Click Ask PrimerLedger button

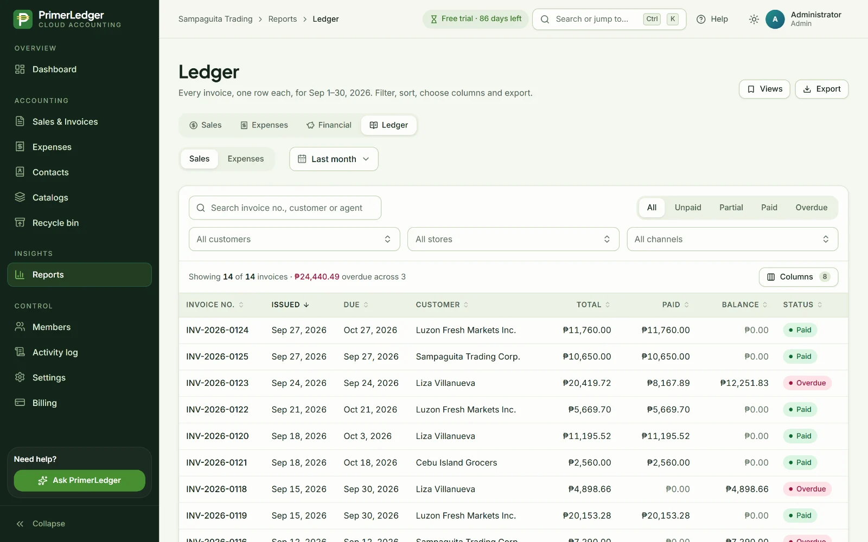tap(79, 480)
